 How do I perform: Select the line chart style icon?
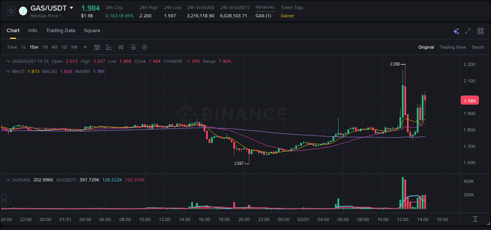point(108,47)
